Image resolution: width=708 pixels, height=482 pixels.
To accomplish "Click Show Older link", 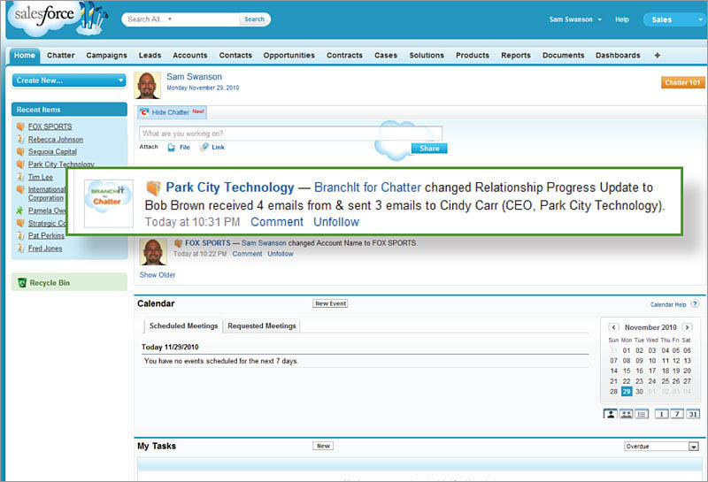I will [158, 275].
